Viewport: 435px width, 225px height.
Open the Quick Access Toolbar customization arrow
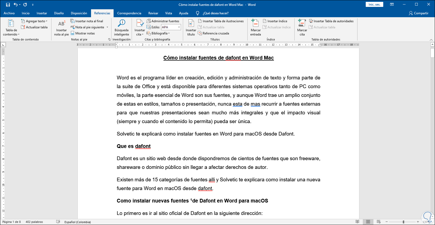[33, 5]
